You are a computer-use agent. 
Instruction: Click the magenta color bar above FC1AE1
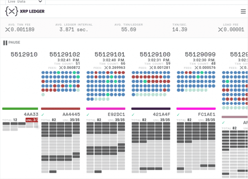[196, 109]
